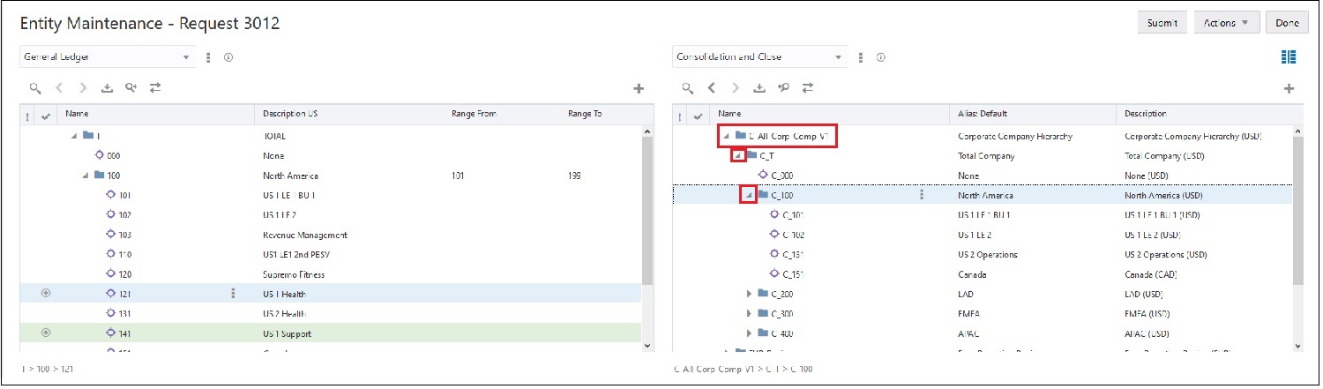Click swap arrows icon in Consolidation and Close toolbar
The width and height of the screenshot is (1323, 389).
(807, 88)
